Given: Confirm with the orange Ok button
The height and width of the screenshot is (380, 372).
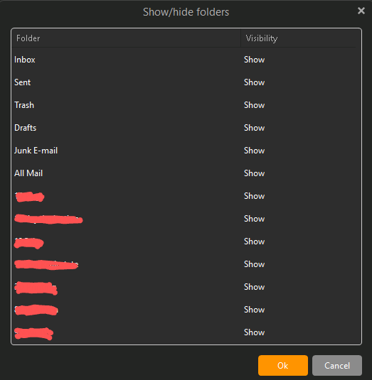Looking at the screenshot, I should click(x=283, y=365).
